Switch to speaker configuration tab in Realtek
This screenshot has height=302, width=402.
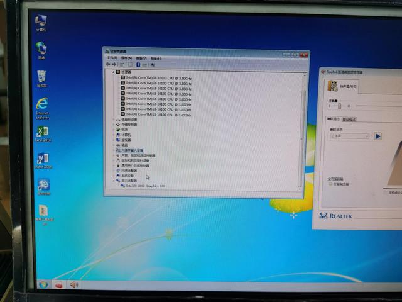[x=334, y=119]
